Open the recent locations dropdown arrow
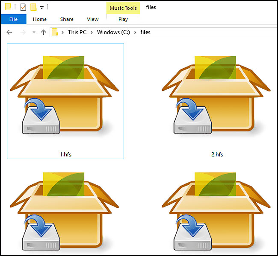 [x=34, y=32]
